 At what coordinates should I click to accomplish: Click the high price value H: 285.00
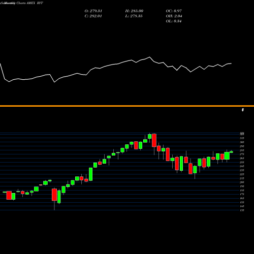134,11
